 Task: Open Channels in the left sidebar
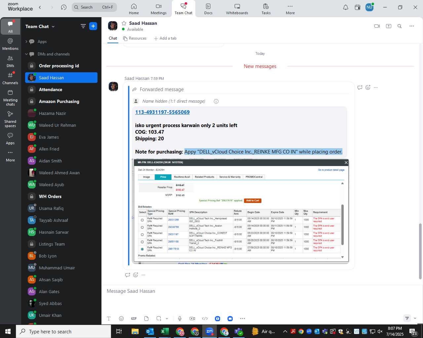pos(10,78)
